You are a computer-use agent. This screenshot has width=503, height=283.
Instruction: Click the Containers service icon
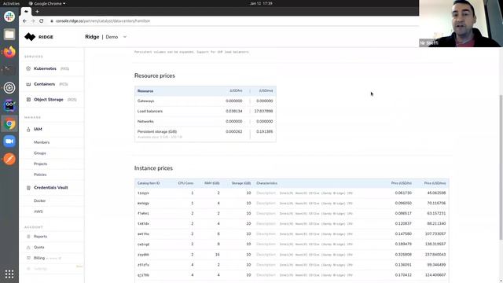coord(28,84)
